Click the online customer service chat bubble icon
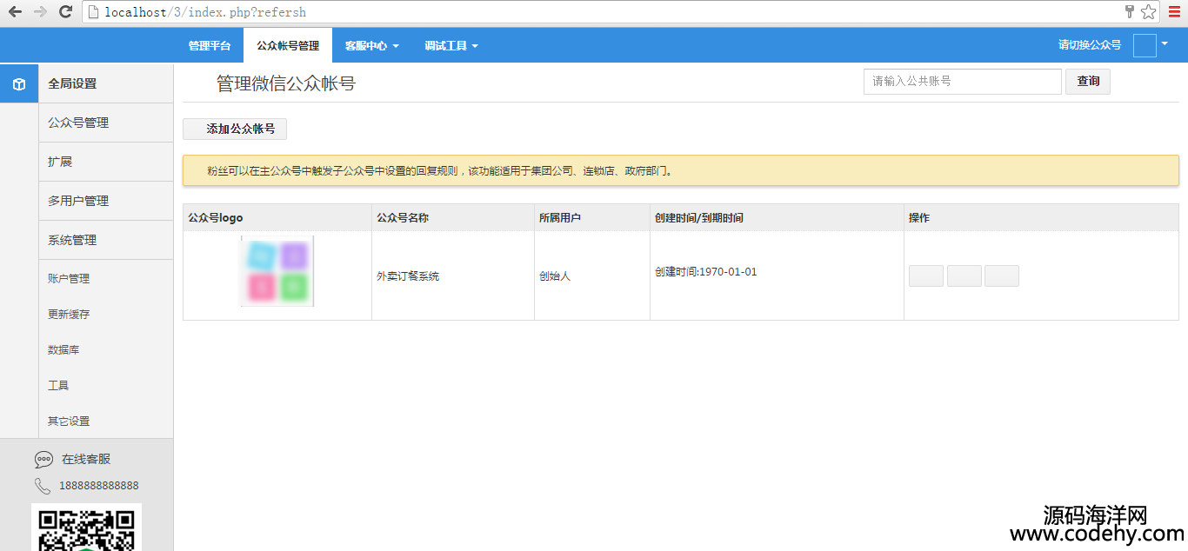The width and height of the screenshot is (1188, 551). tap(43, 460)
